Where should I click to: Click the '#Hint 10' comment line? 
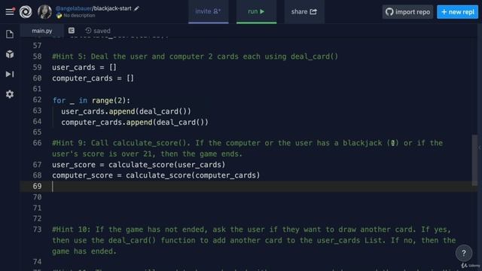(x=254, y=240)
